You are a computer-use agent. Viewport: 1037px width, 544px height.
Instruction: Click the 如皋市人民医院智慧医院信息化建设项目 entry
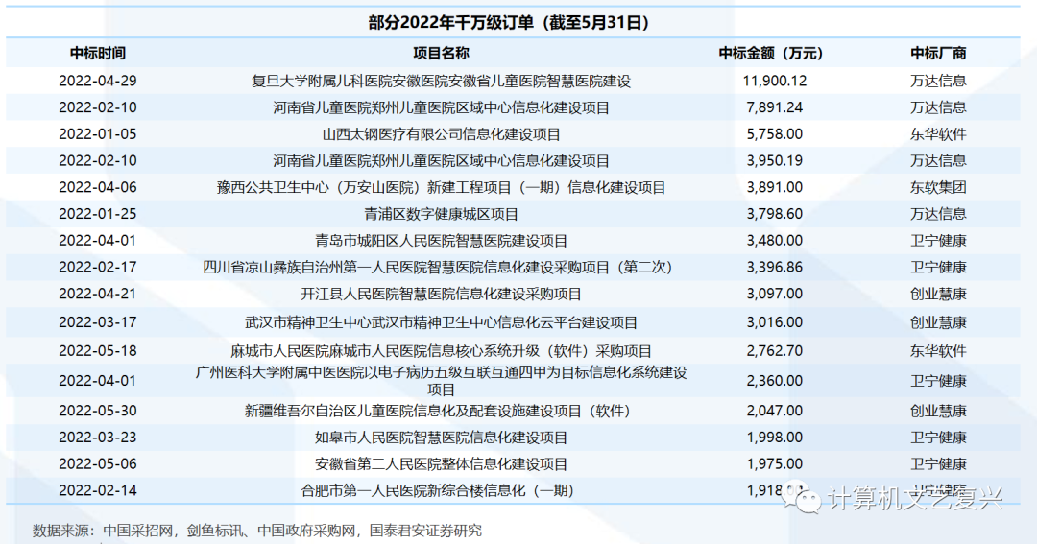[441, 438]
